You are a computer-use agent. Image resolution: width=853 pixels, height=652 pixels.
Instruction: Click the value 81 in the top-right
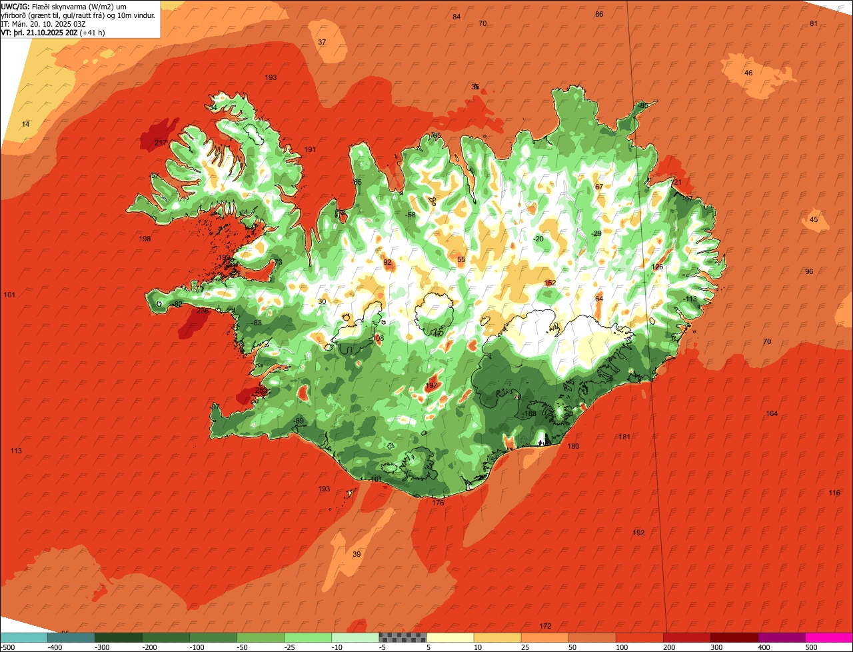814,23
